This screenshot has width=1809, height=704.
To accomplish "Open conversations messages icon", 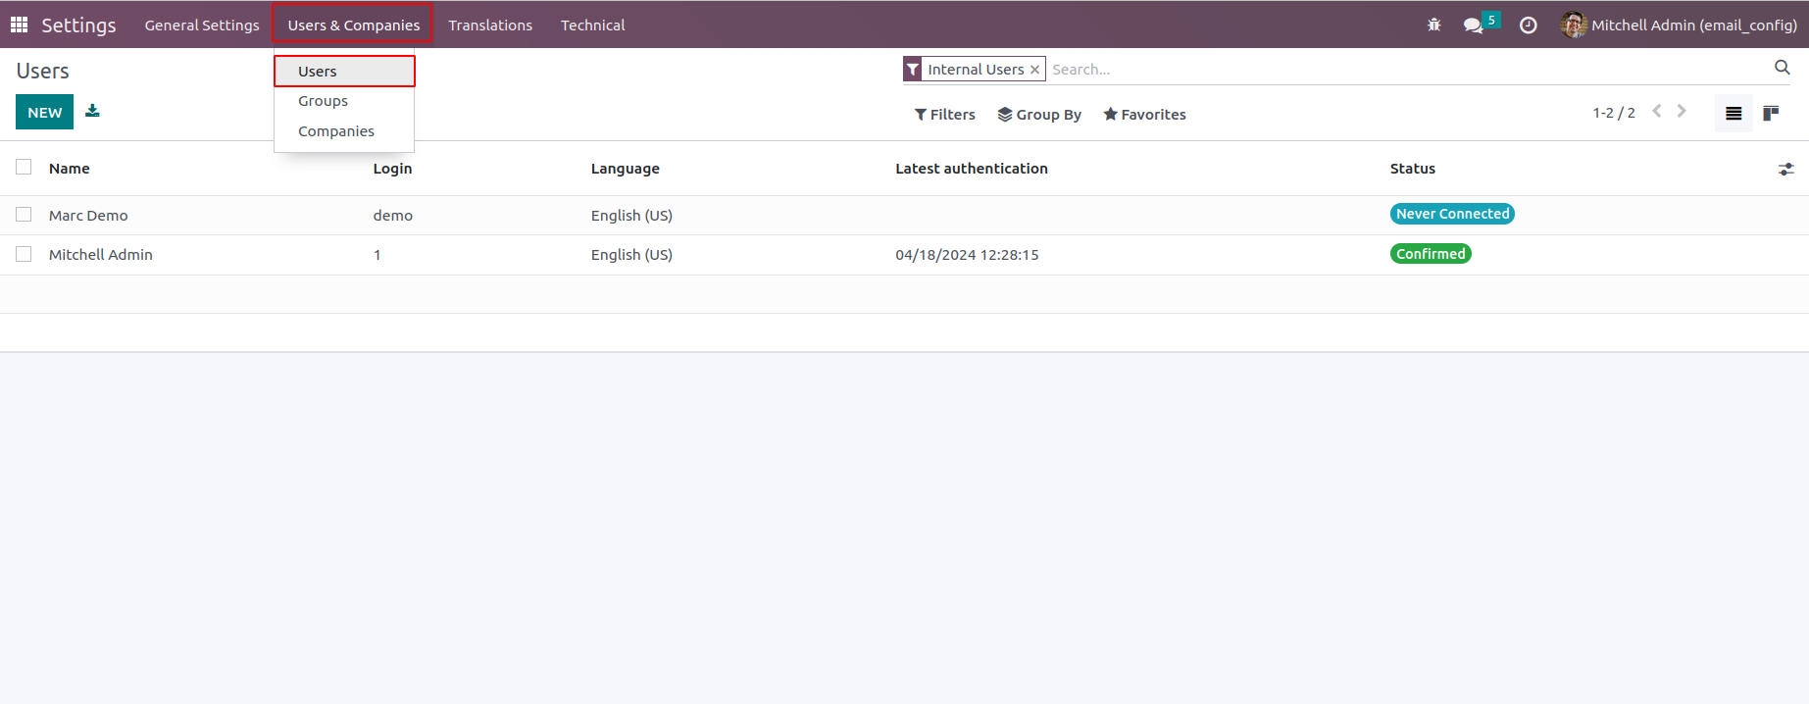I will tap(1473, 25).
